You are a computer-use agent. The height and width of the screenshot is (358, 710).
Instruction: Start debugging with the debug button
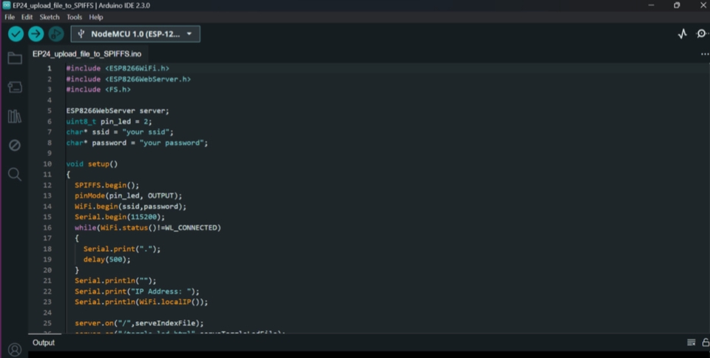56,34
